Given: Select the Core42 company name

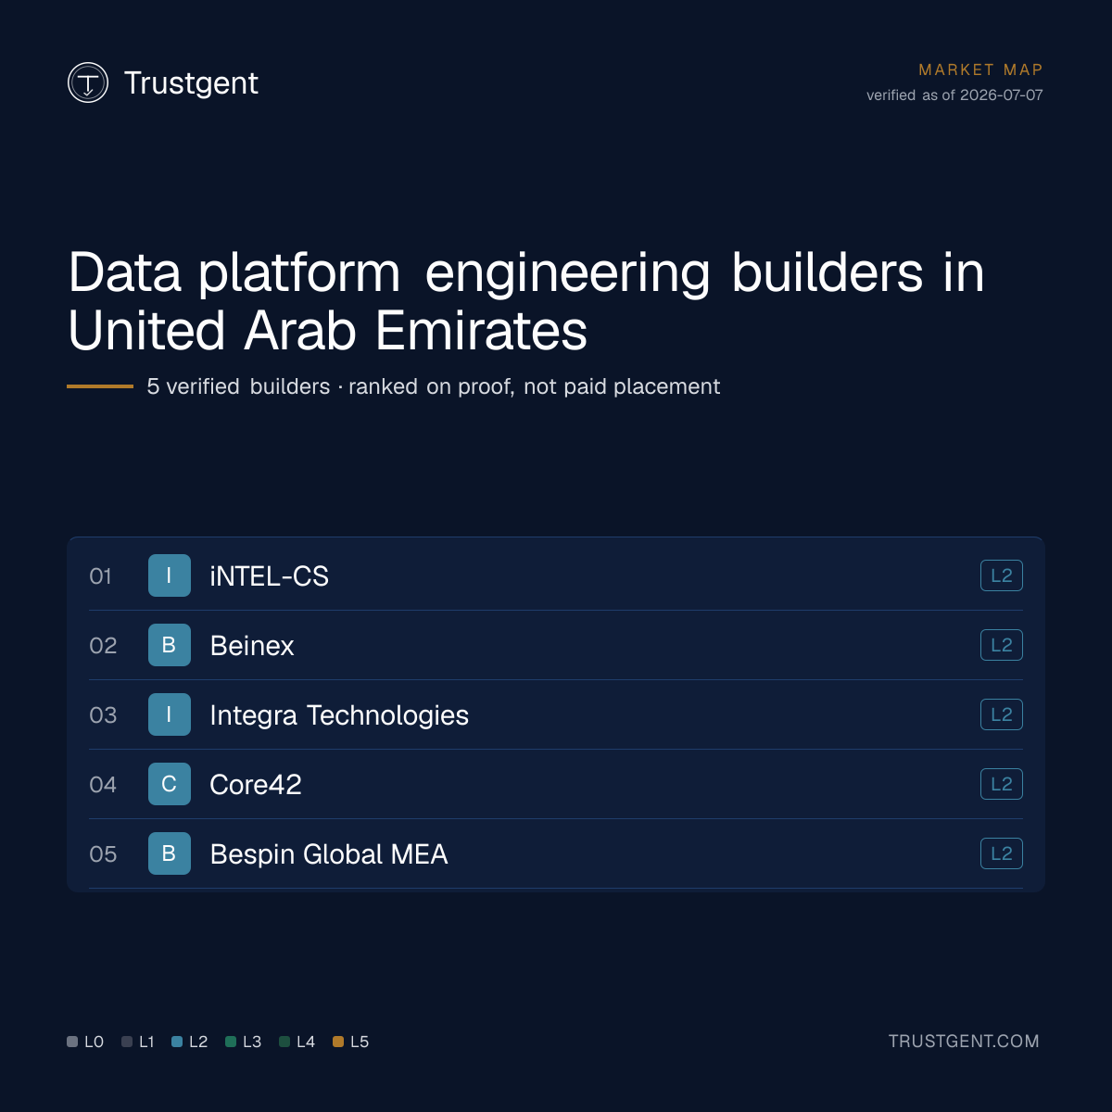Looking at the screenshot, I should click(256, 785).
